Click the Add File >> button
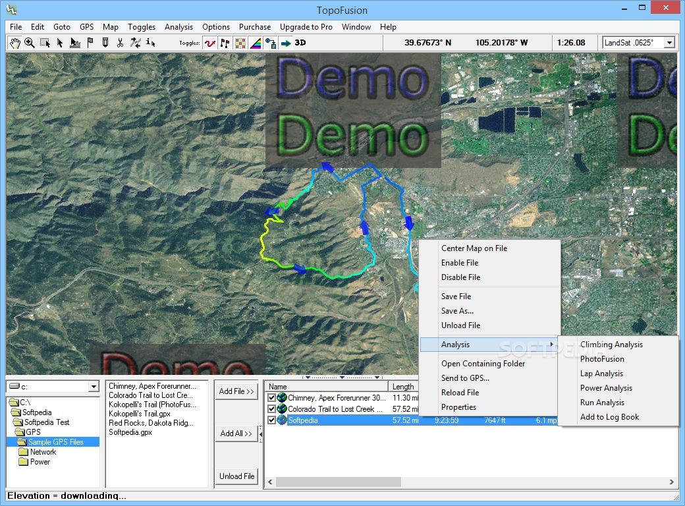 click(x=236, y=391)
